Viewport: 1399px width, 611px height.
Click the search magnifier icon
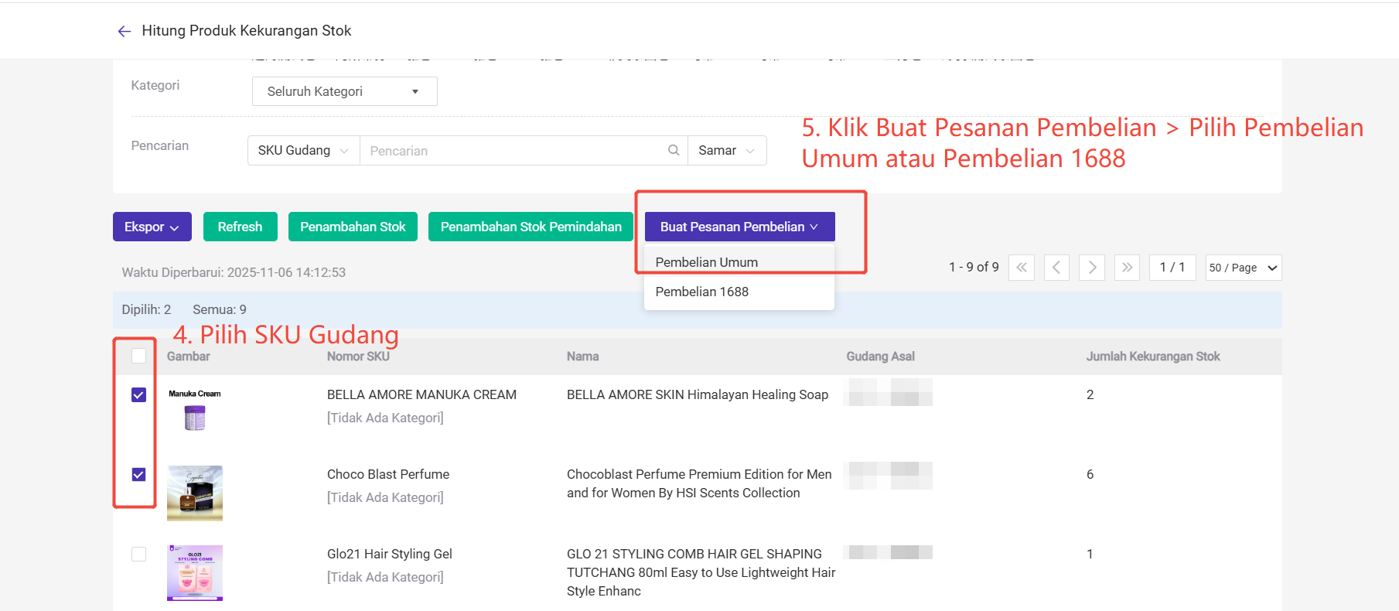click(674, 150)
